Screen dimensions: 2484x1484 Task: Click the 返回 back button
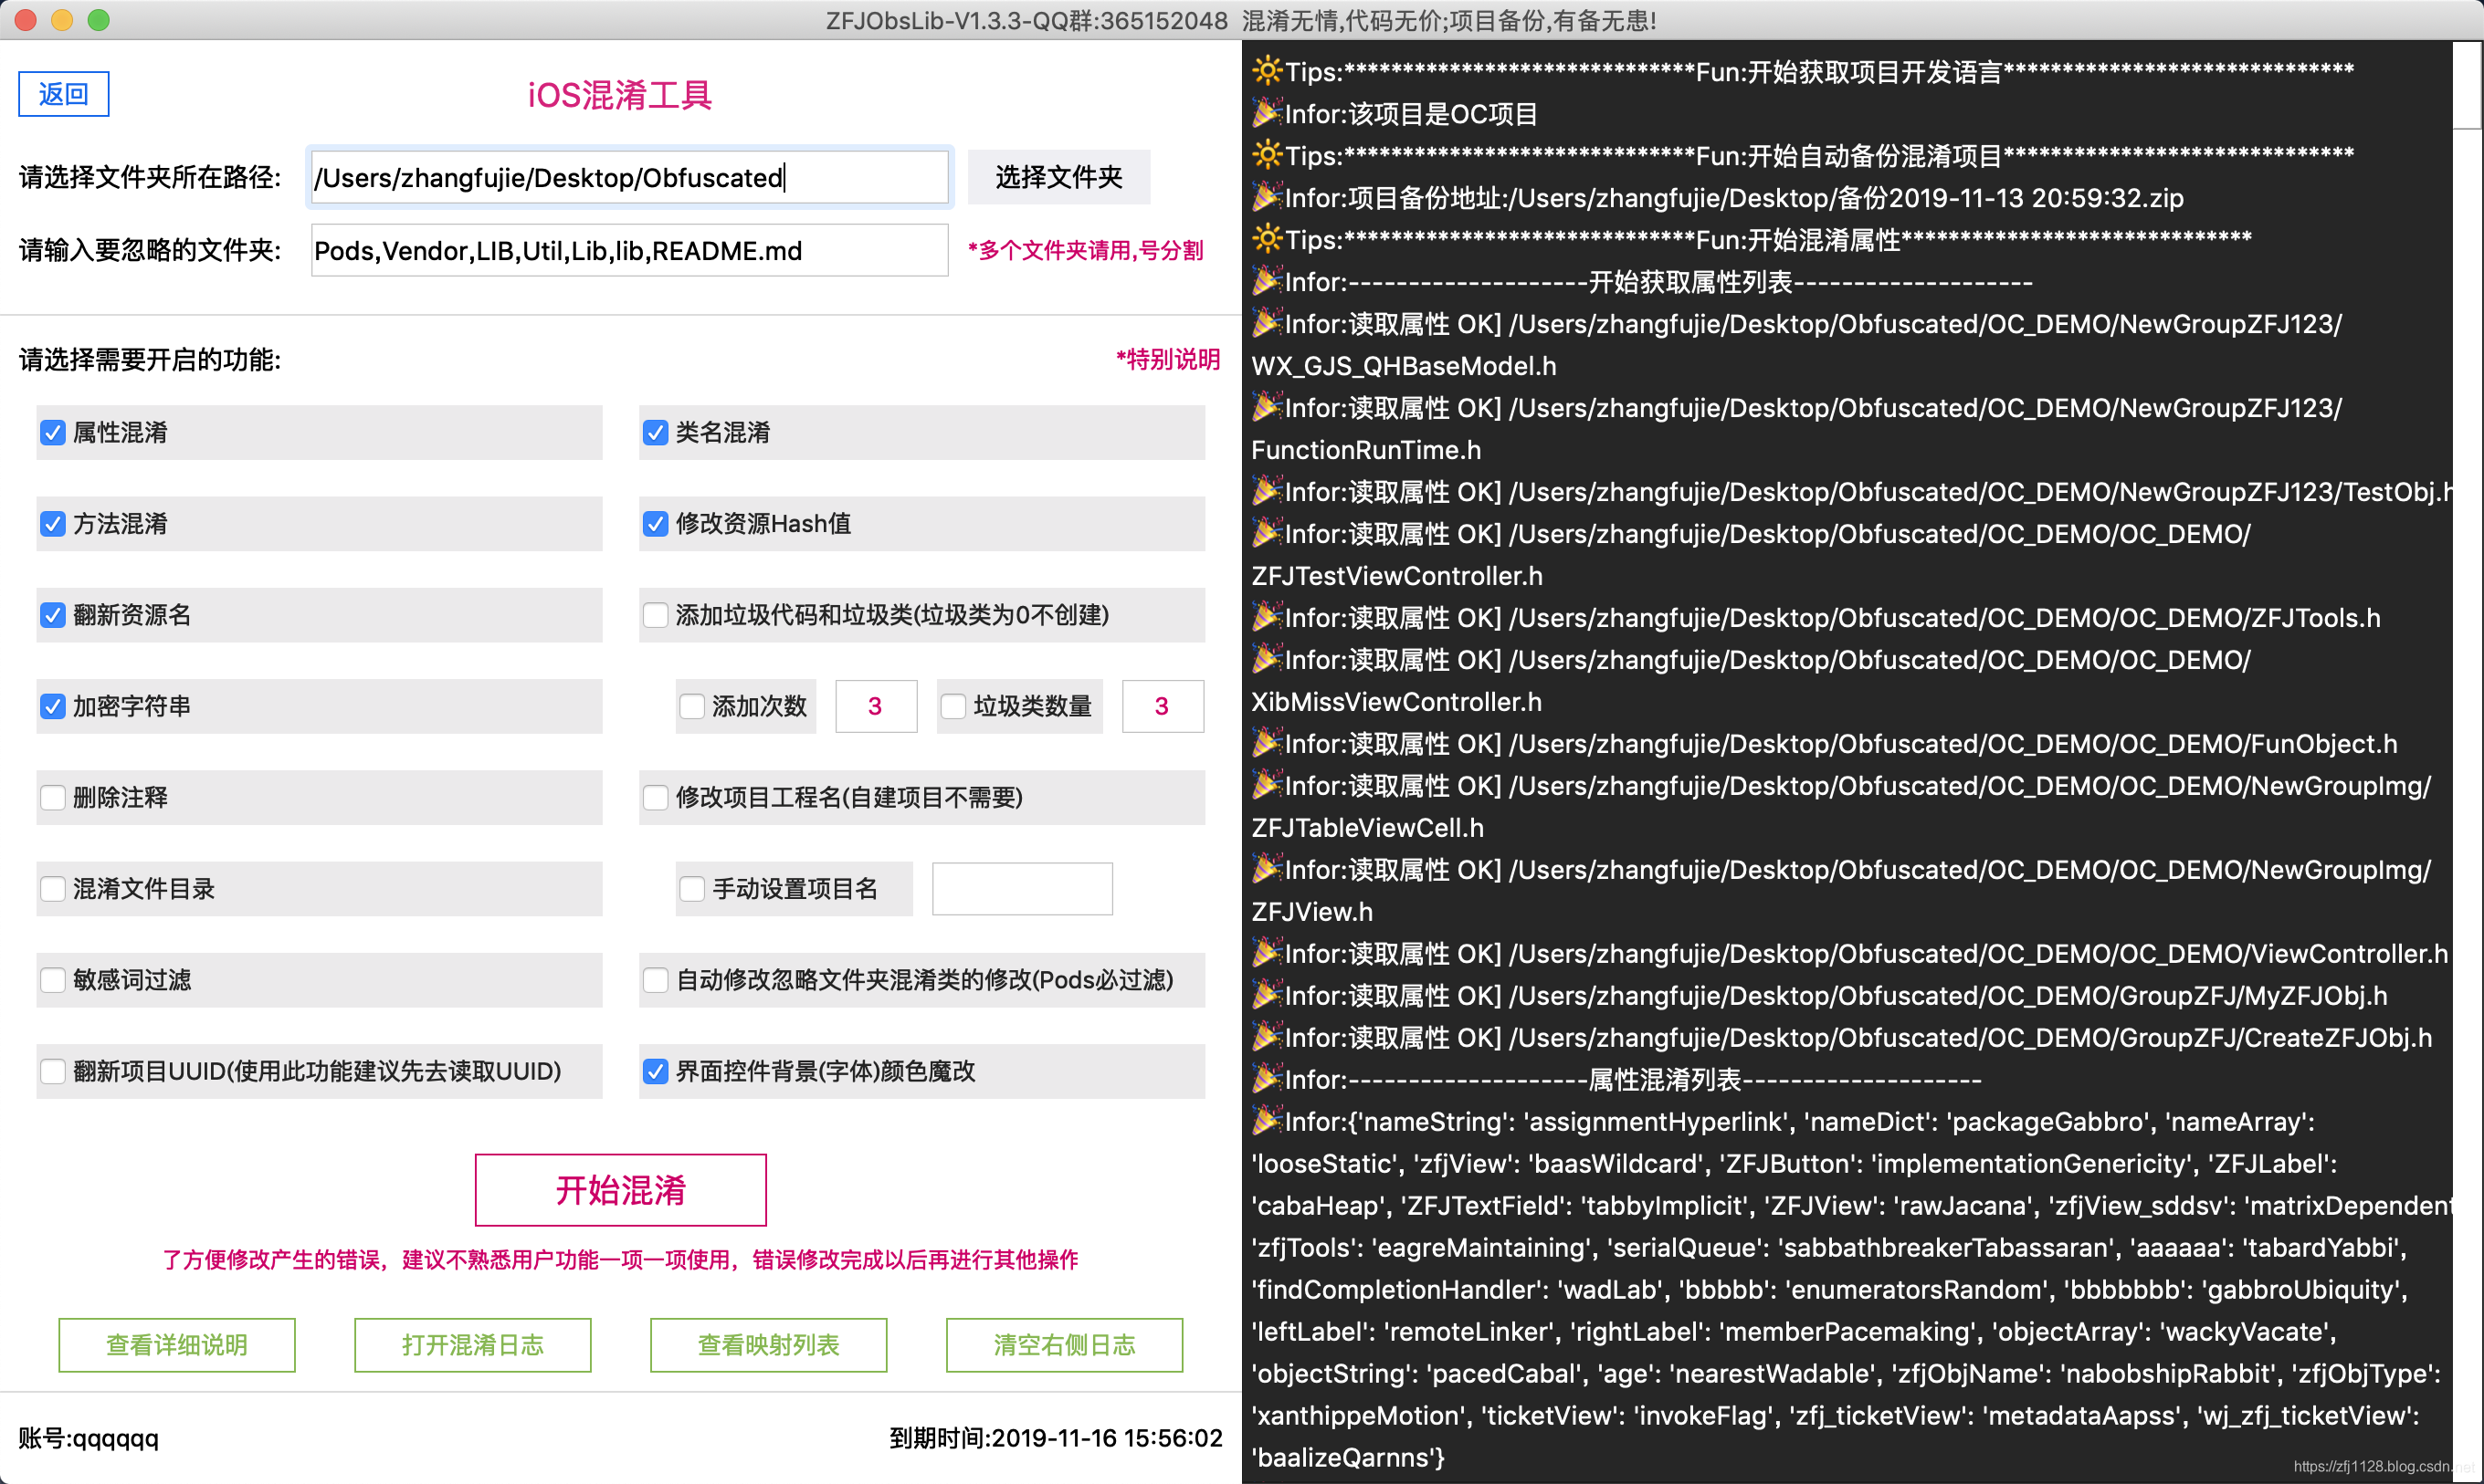click(64, 94)
